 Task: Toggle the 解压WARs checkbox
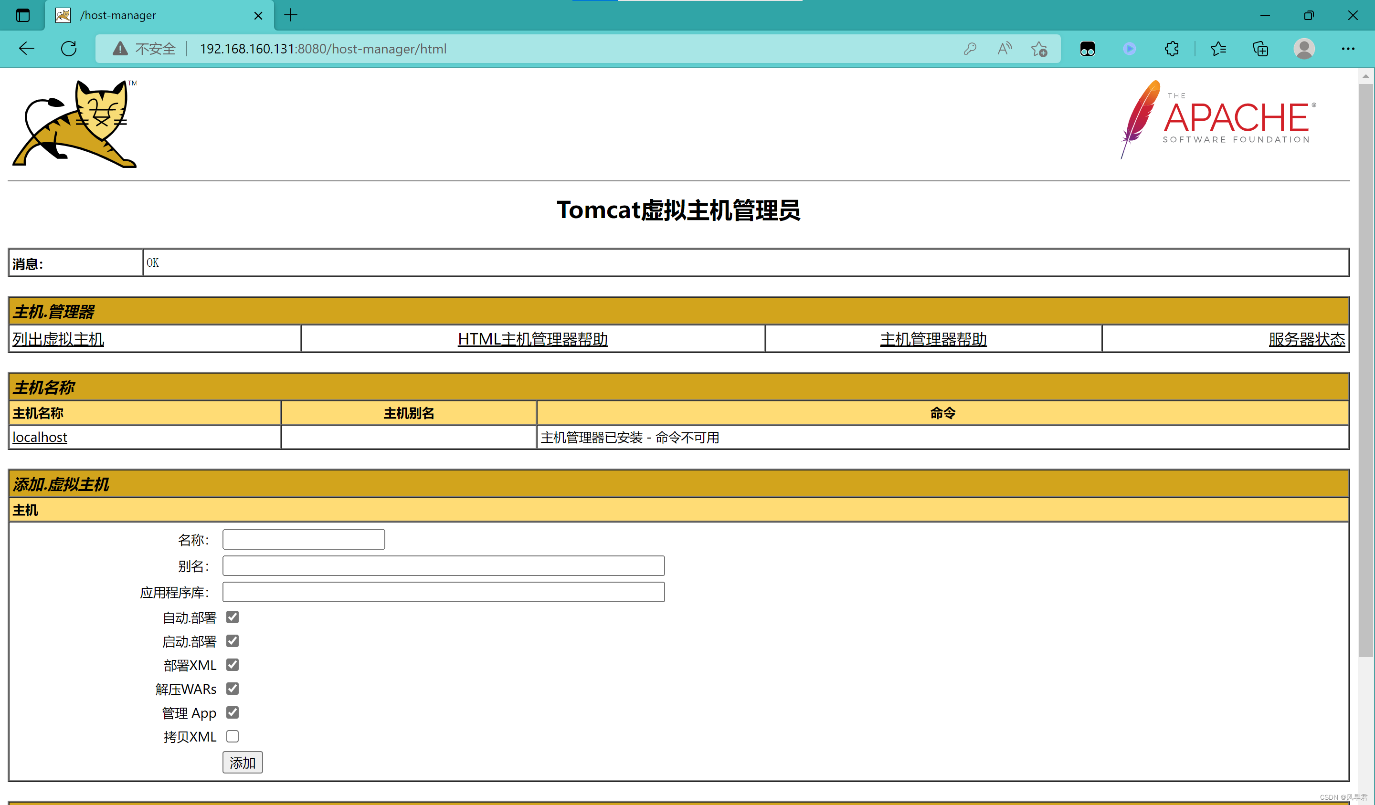233,688
